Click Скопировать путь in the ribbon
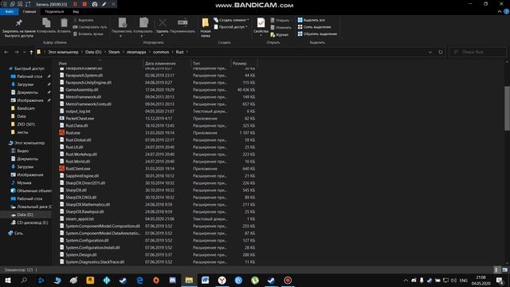 click(x=90, y=27)
